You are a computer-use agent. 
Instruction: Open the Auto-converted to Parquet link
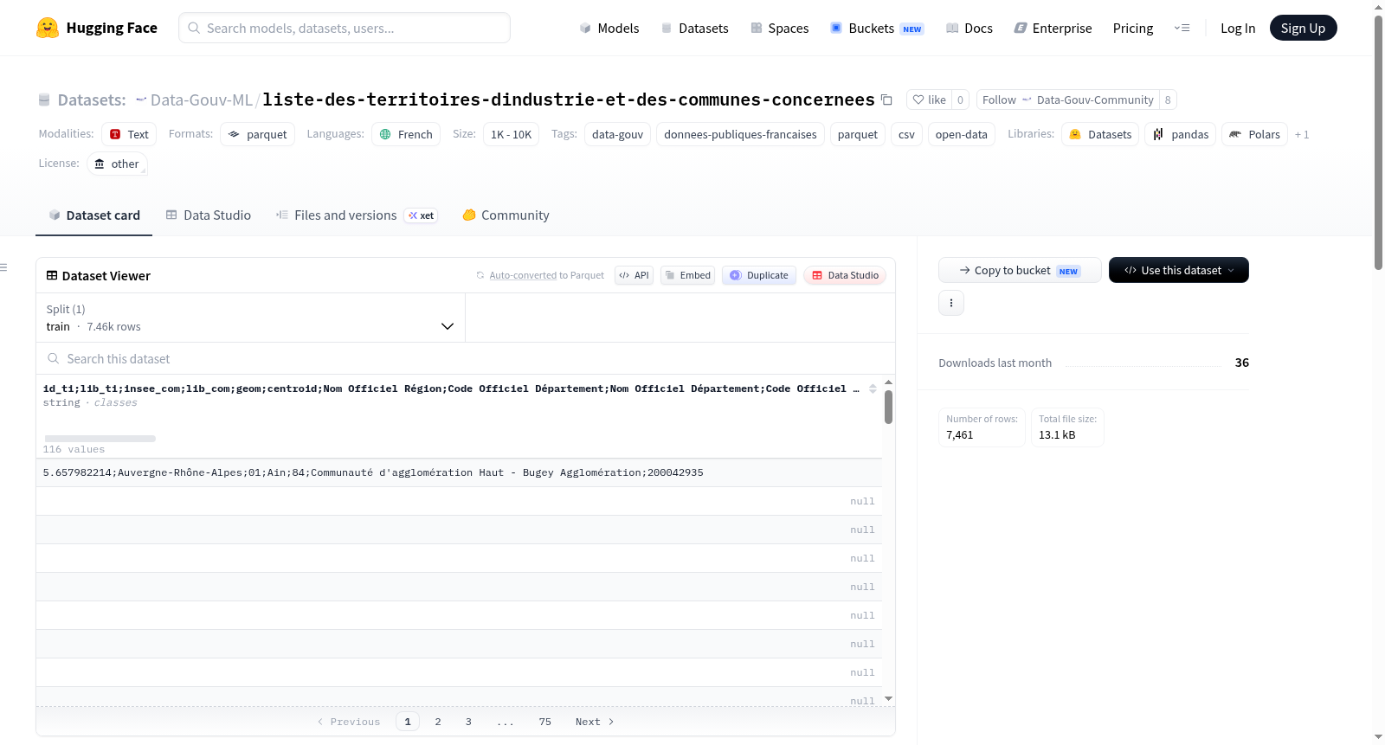click(523, 275)
